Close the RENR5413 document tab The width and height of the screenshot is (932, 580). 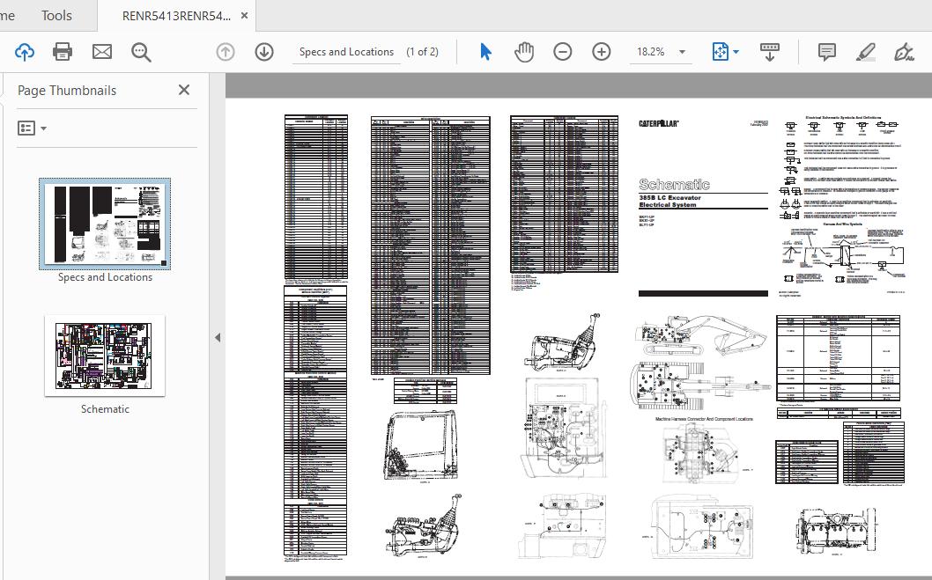tap(244, 16)
